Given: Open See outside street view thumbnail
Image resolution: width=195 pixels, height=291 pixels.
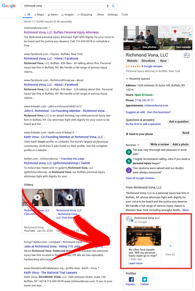Looking at the screenshot, I should coord(175,44).
